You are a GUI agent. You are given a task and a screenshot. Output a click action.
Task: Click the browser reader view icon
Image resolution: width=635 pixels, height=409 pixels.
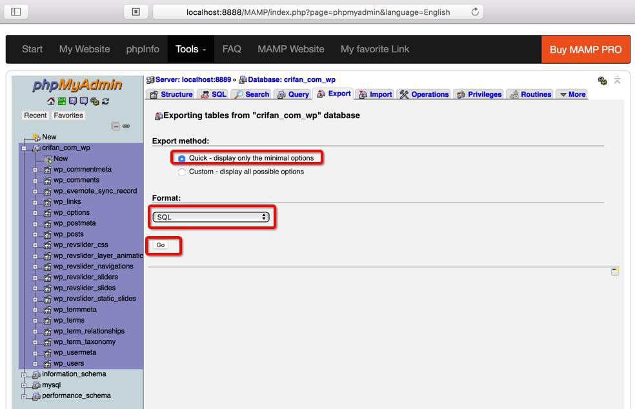click(136, 12)
